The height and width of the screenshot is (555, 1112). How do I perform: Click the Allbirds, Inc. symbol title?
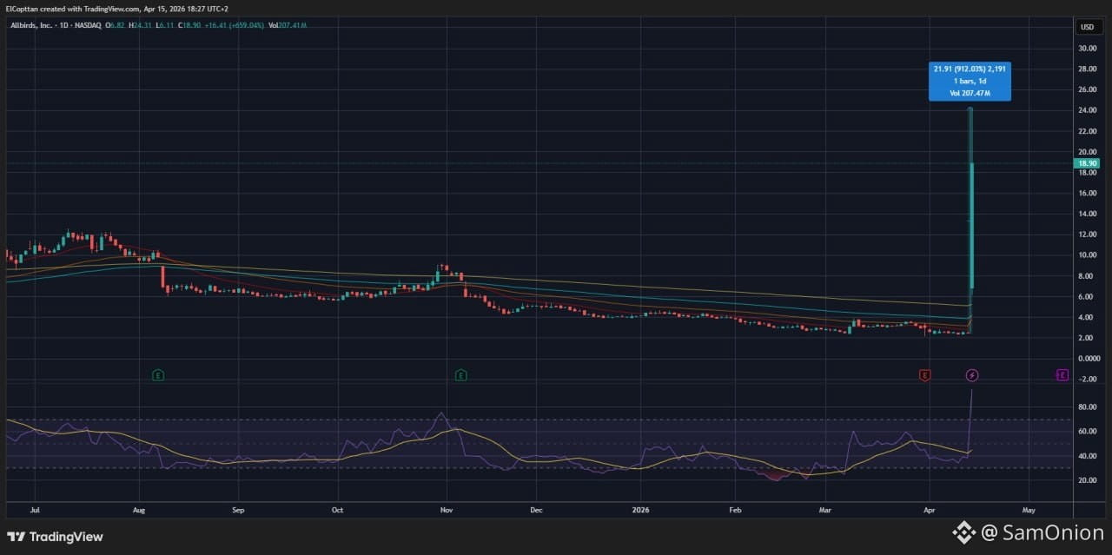click(31, 25)
